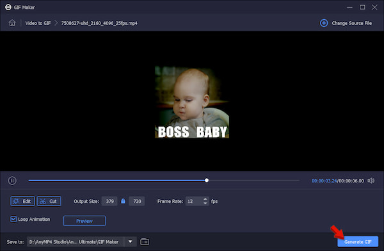Click the source file name breadcrumb

pyautogui.click(x=99, y=23)
